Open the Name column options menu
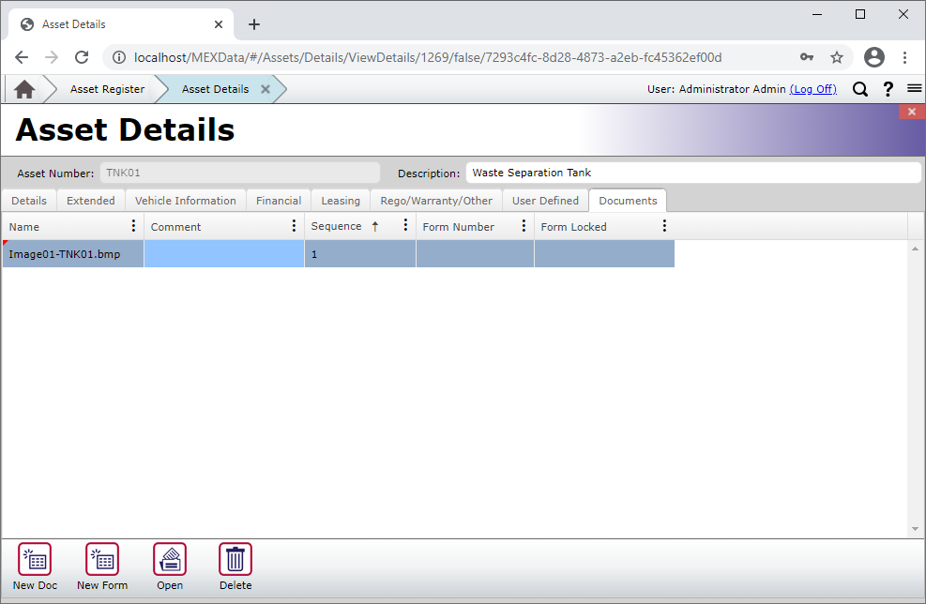The image size is (926, 604). (133, 225)
